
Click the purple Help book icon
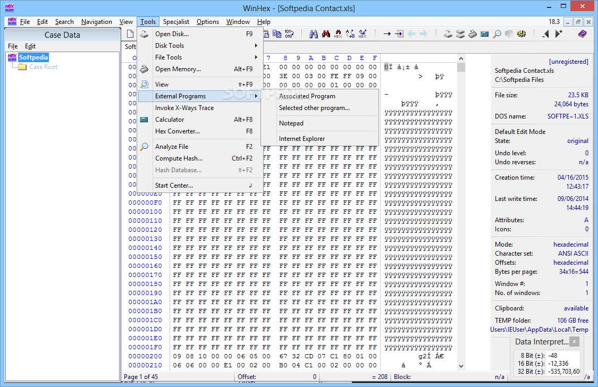(x=583, y=34)
